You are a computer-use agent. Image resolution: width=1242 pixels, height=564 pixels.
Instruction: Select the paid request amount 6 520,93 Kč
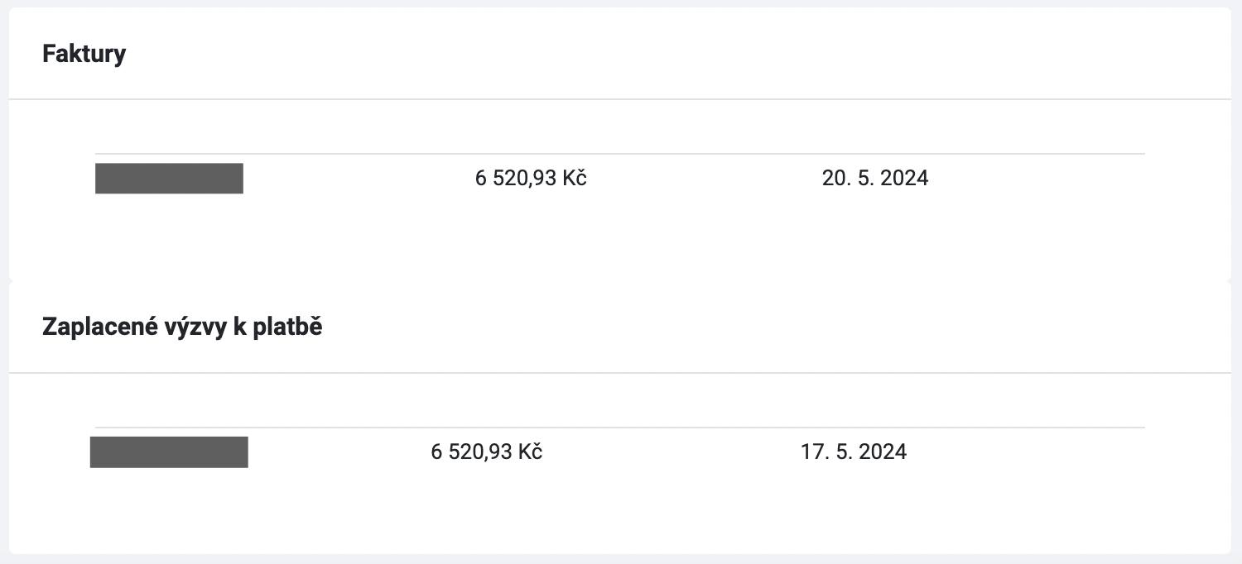tap(487, 452)
